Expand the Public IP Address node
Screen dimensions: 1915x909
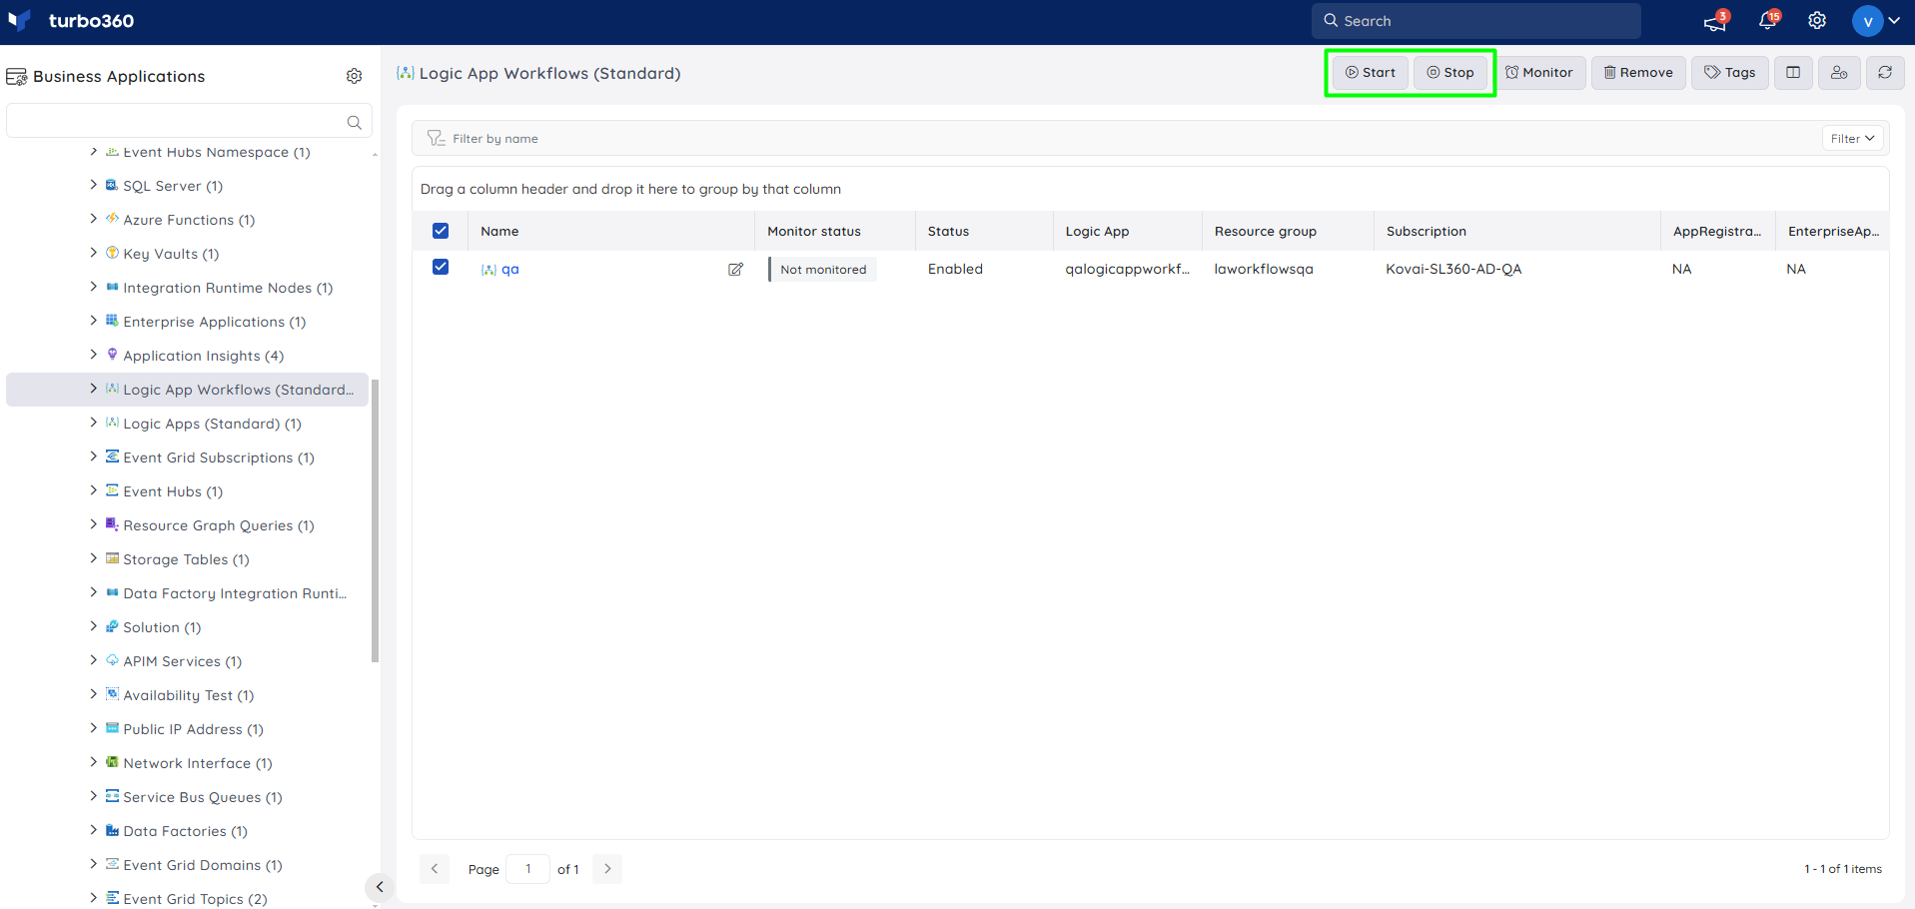click(93, 728)
